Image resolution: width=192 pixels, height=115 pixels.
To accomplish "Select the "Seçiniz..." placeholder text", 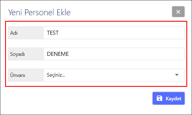I will point(56,75).
